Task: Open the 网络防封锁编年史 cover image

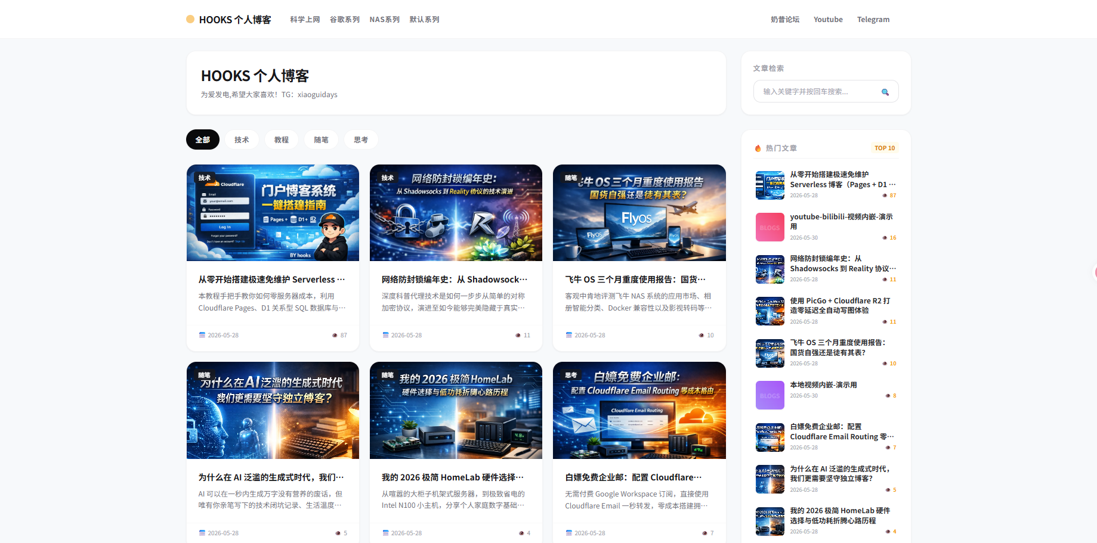Action: coord(456,213)
